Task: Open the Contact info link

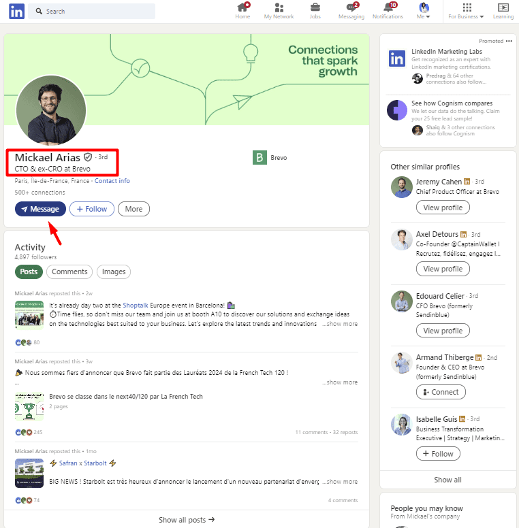Action: click(112, 181)
